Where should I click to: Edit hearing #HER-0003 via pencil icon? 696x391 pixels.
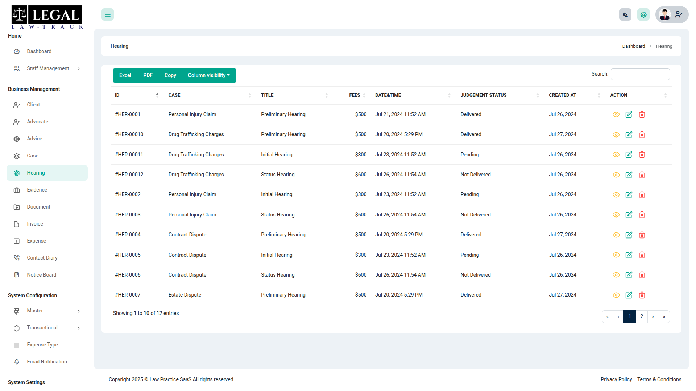pyautogui.click(x=629, y=215)
